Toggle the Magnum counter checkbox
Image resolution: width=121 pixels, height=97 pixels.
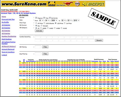click(36, 18)
